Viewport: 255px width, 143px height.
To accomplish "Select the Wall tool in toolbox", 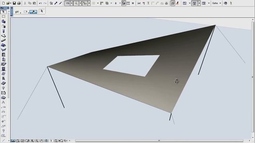I will point(3,21).
